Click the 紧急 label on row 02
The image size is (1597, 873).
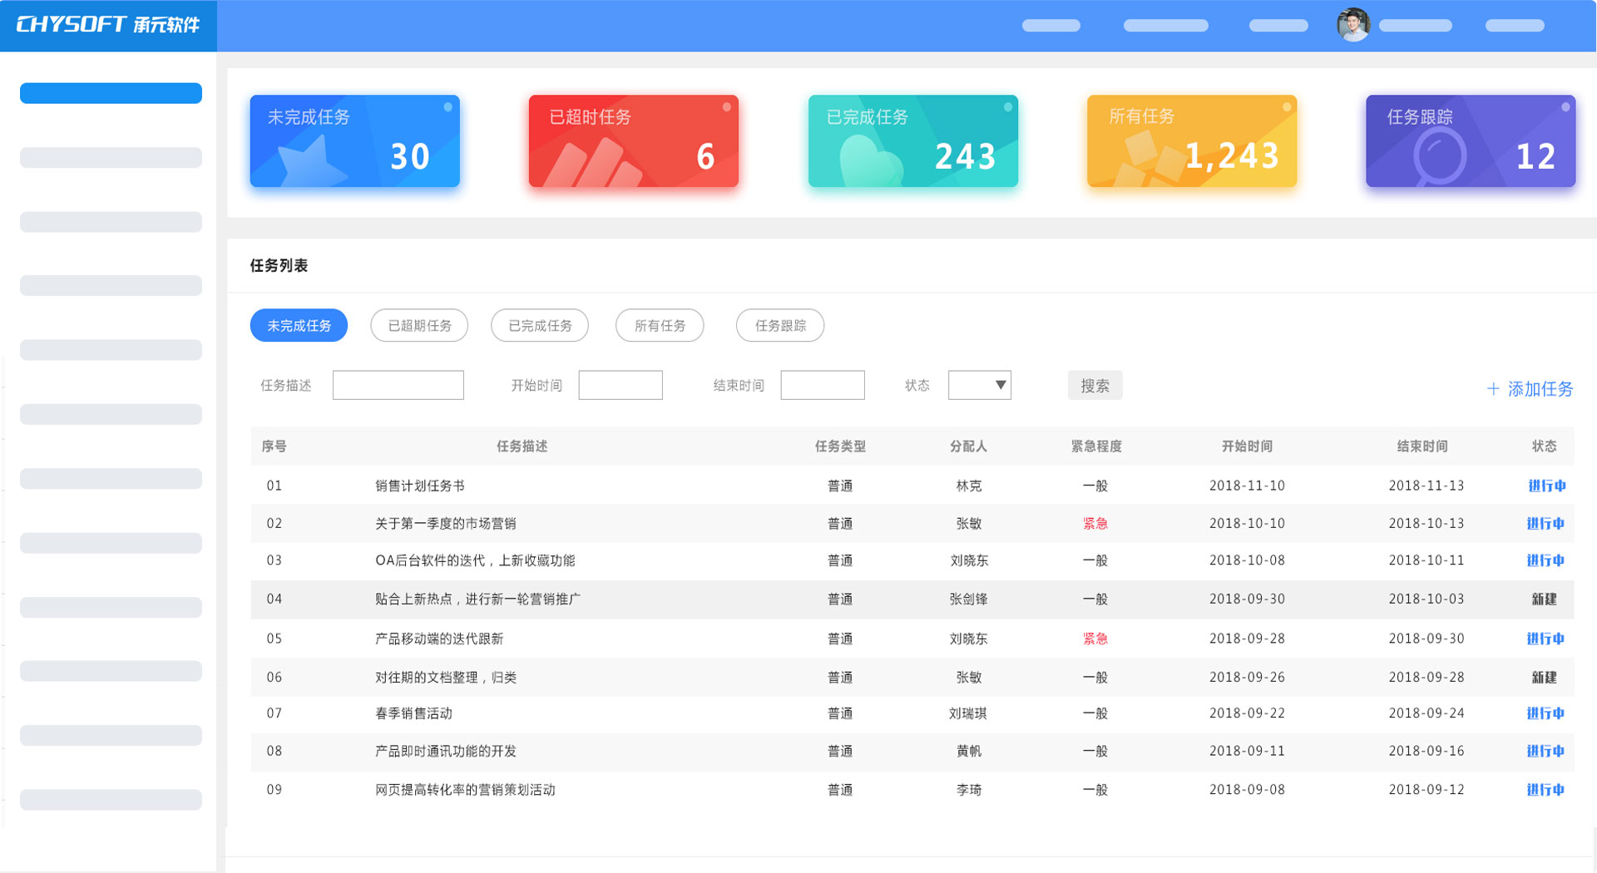coord(1095,523)
